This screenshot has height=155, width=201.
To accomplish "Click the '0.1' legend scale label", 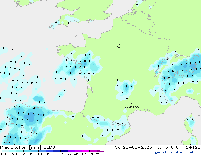I will 3,154.
